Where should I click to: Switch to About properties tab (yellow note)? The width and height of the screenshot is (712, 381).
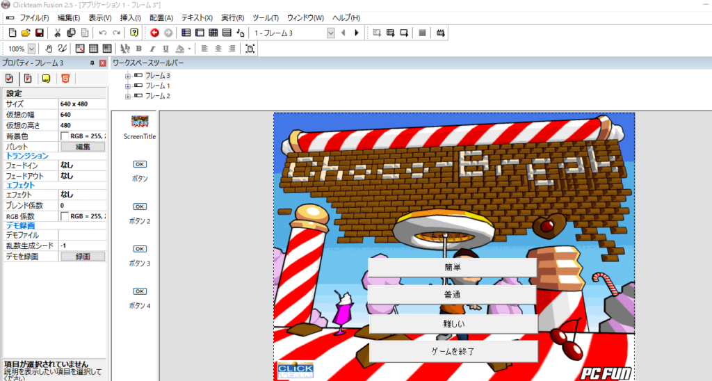47,78
